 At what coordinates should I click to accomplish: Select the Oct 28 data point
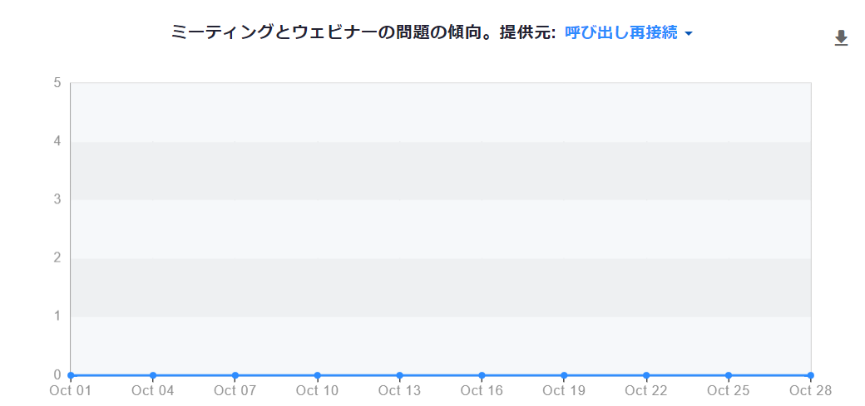pyautogui.click(x=810, y=375)
